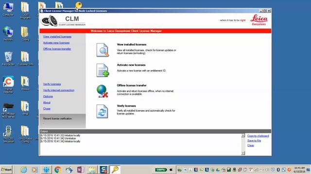Screen dimensions: 311x174
Task: Select the TPS1200 Simulation shortcut
Action: pos(8,134)
